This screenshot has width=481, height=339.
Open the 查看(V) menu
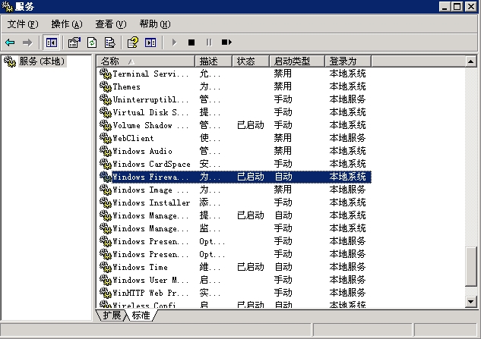coord(111,24)
